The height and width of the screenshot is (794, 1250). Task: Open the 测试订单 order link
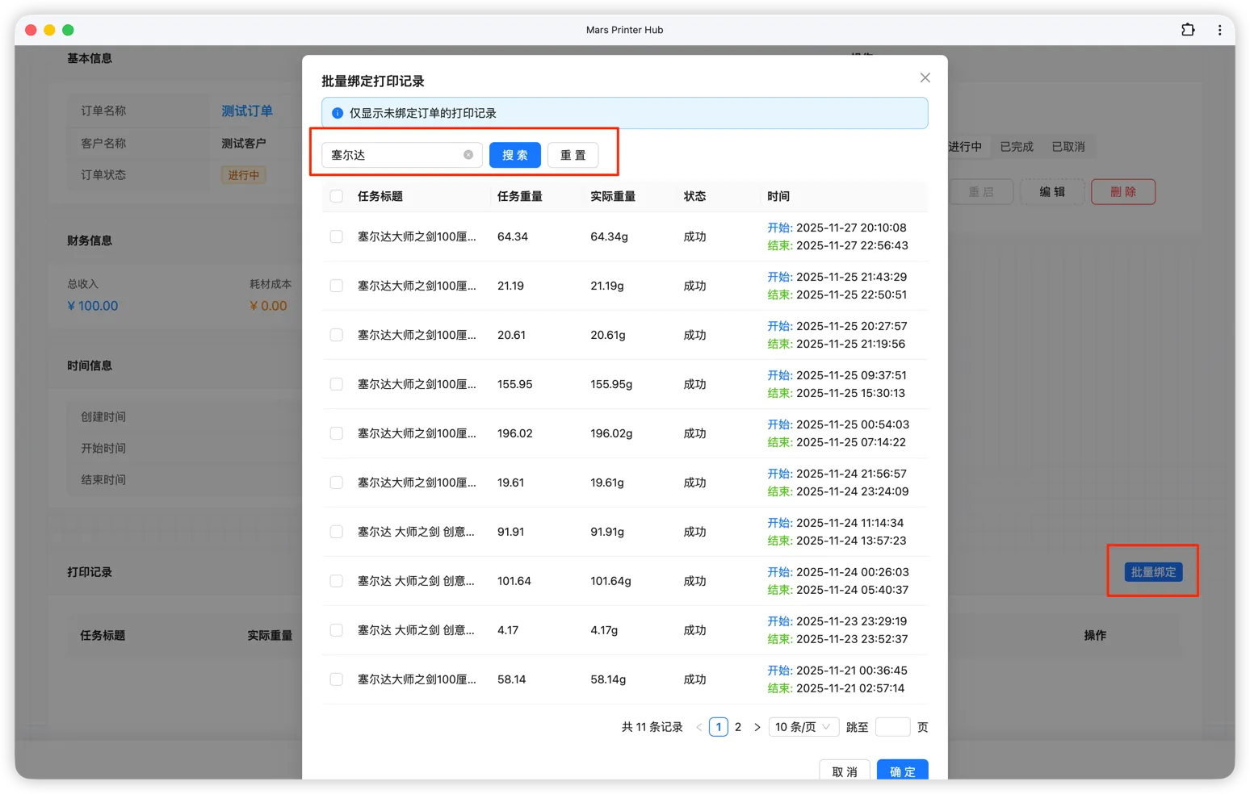[246, 111]
